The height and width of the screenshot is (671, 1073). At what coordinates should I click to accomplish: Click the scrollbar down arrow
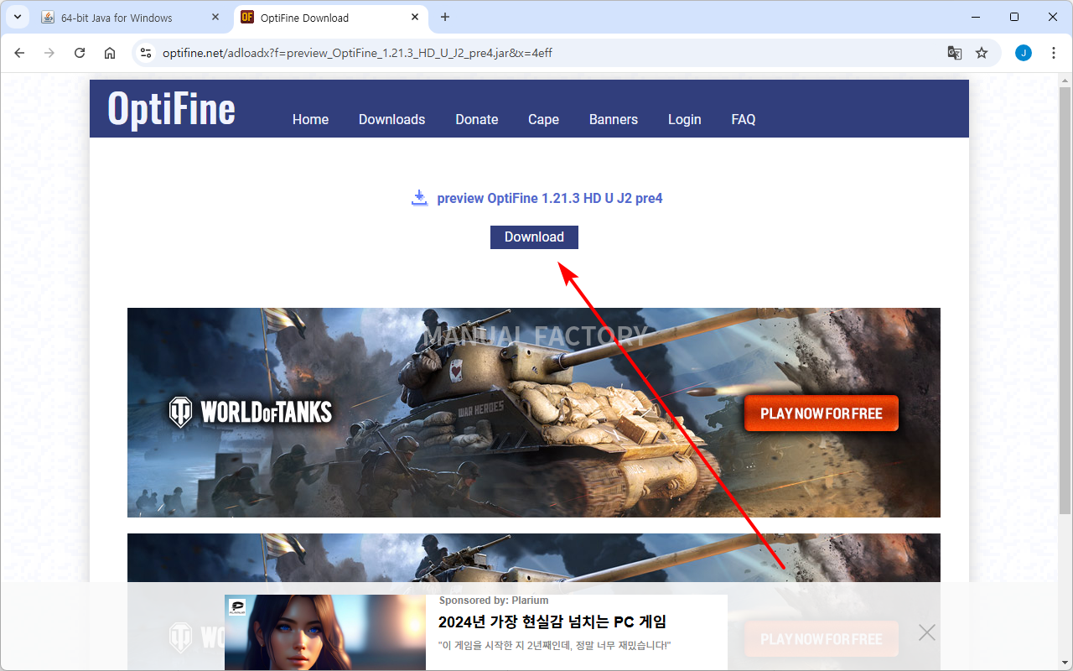[x=1065, y=663]
